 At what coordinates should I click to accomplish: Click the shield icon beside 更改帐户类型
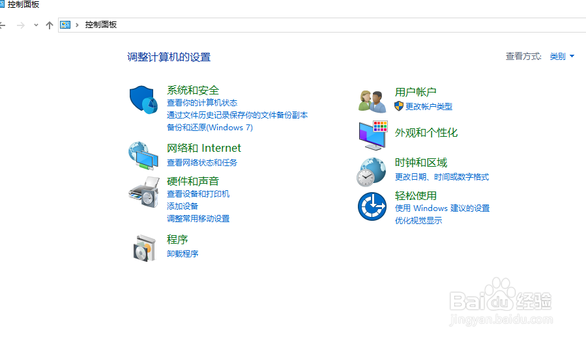(x=399, y=106)
